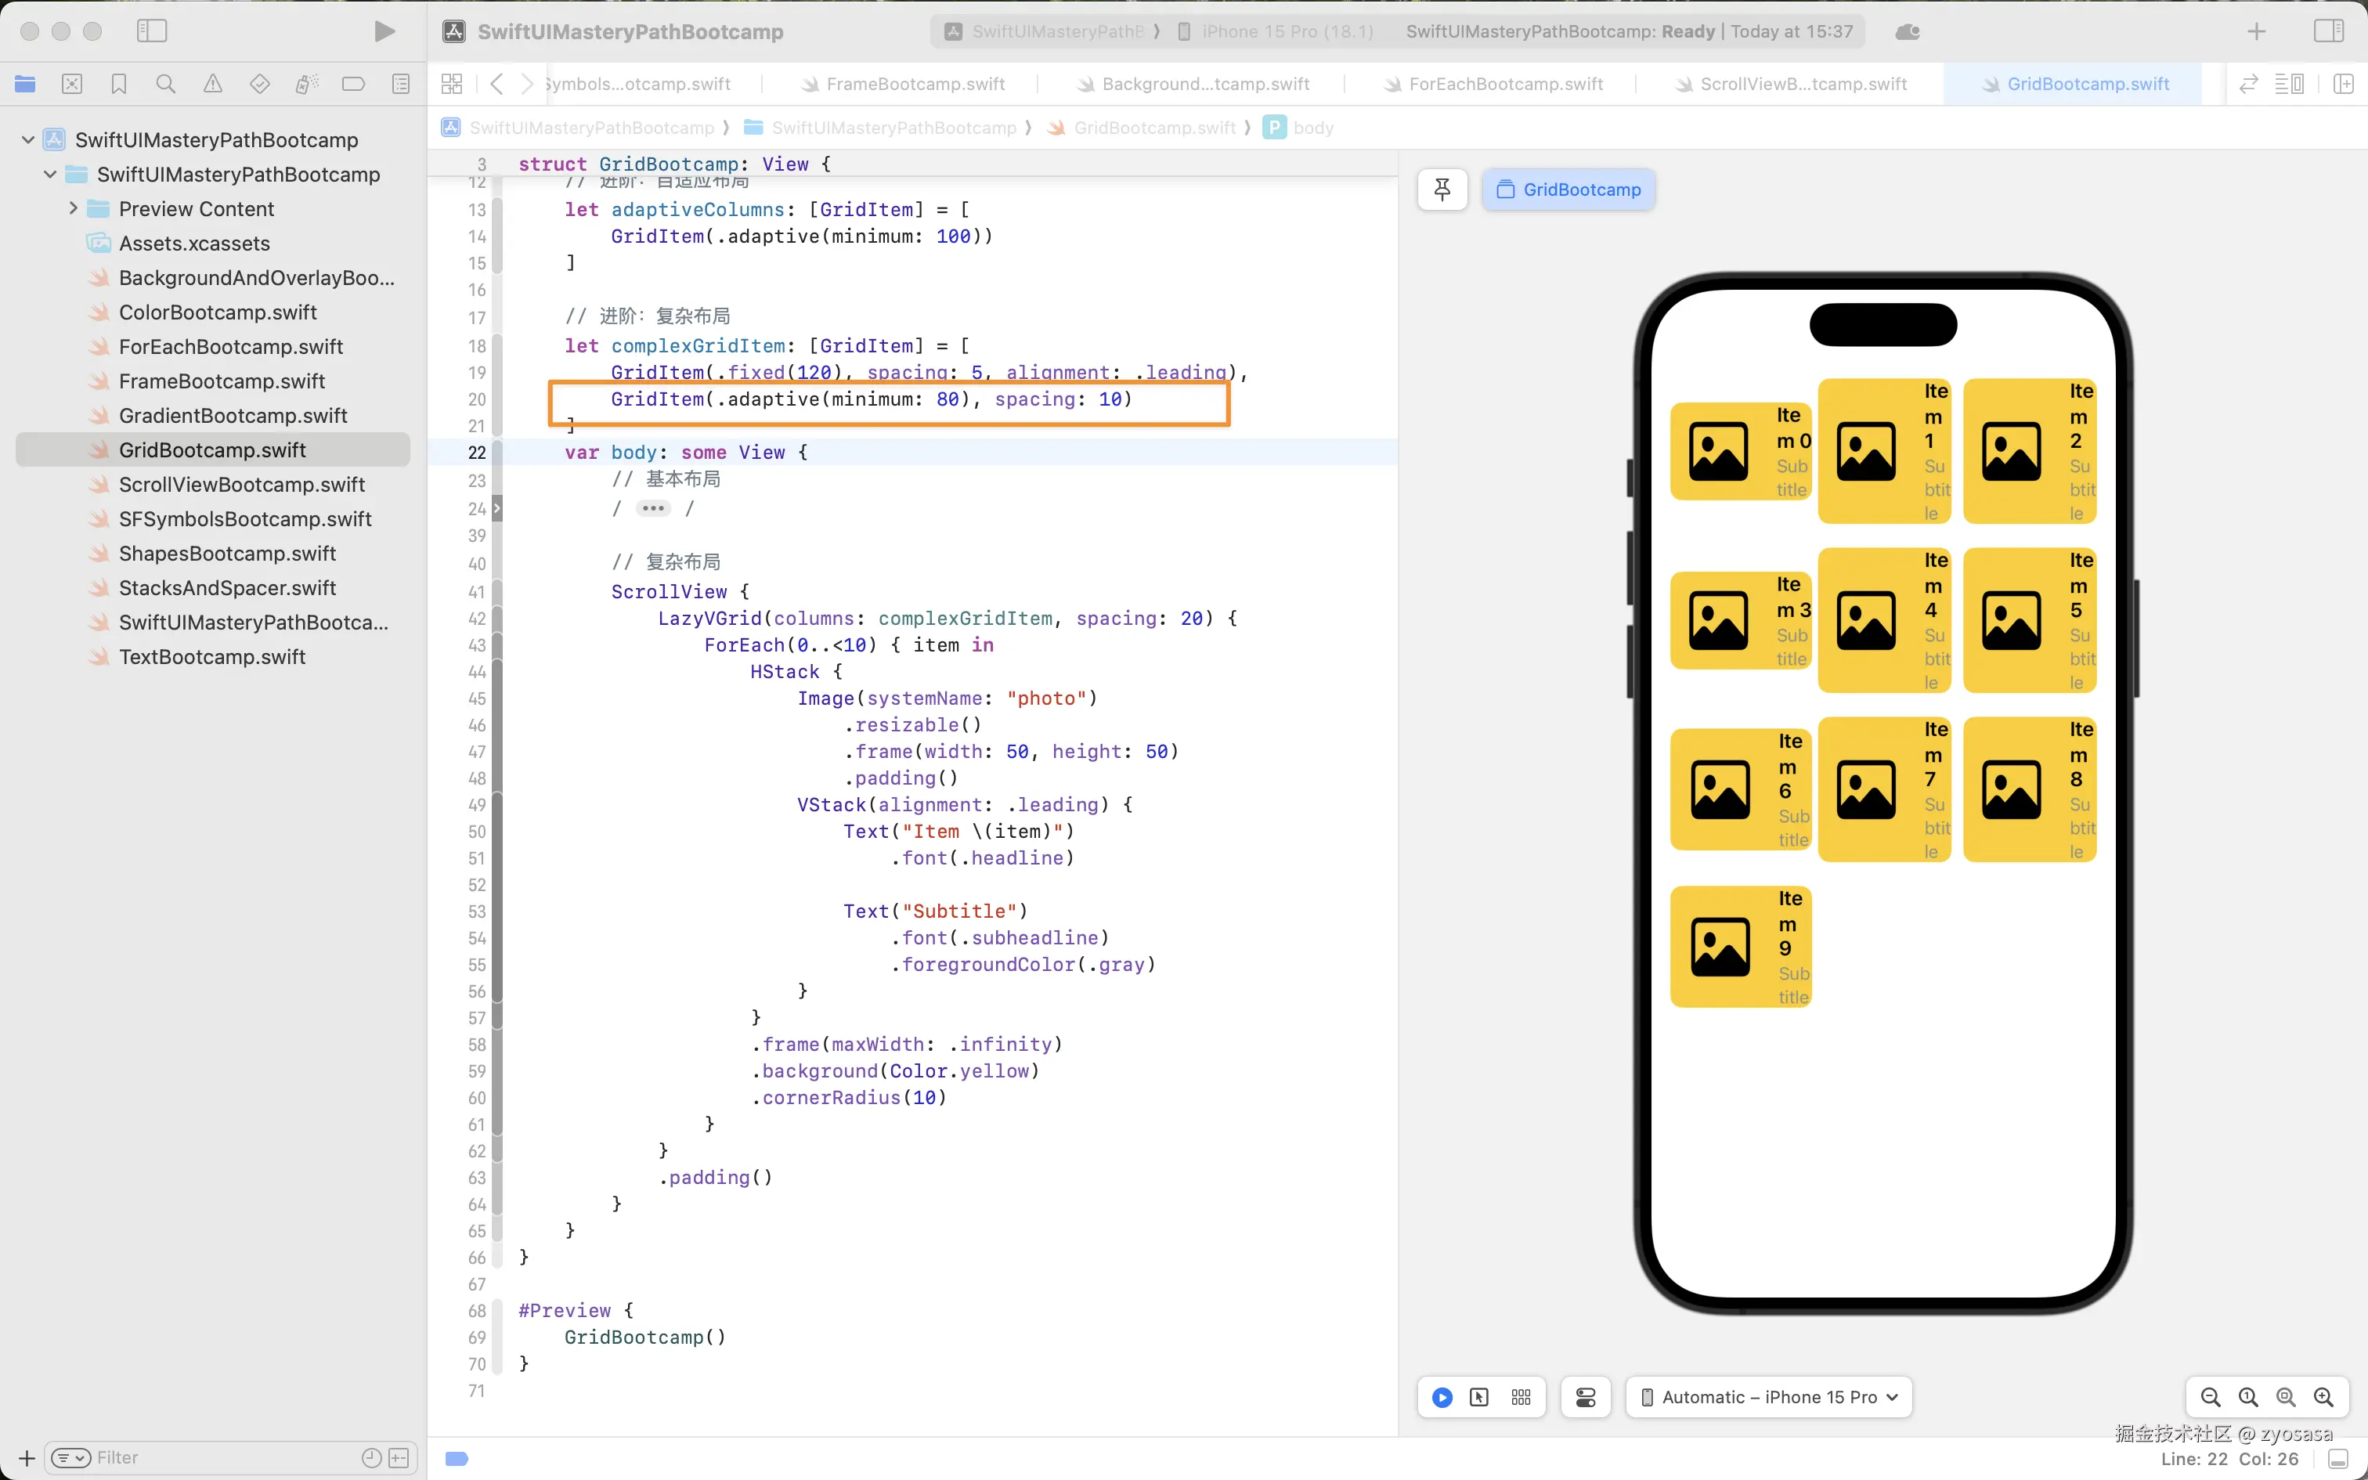The height and width of the screenshot is (1480, 2368).
Task: Pin the preview with the pin icon
Action: [x=1442, y=190]
